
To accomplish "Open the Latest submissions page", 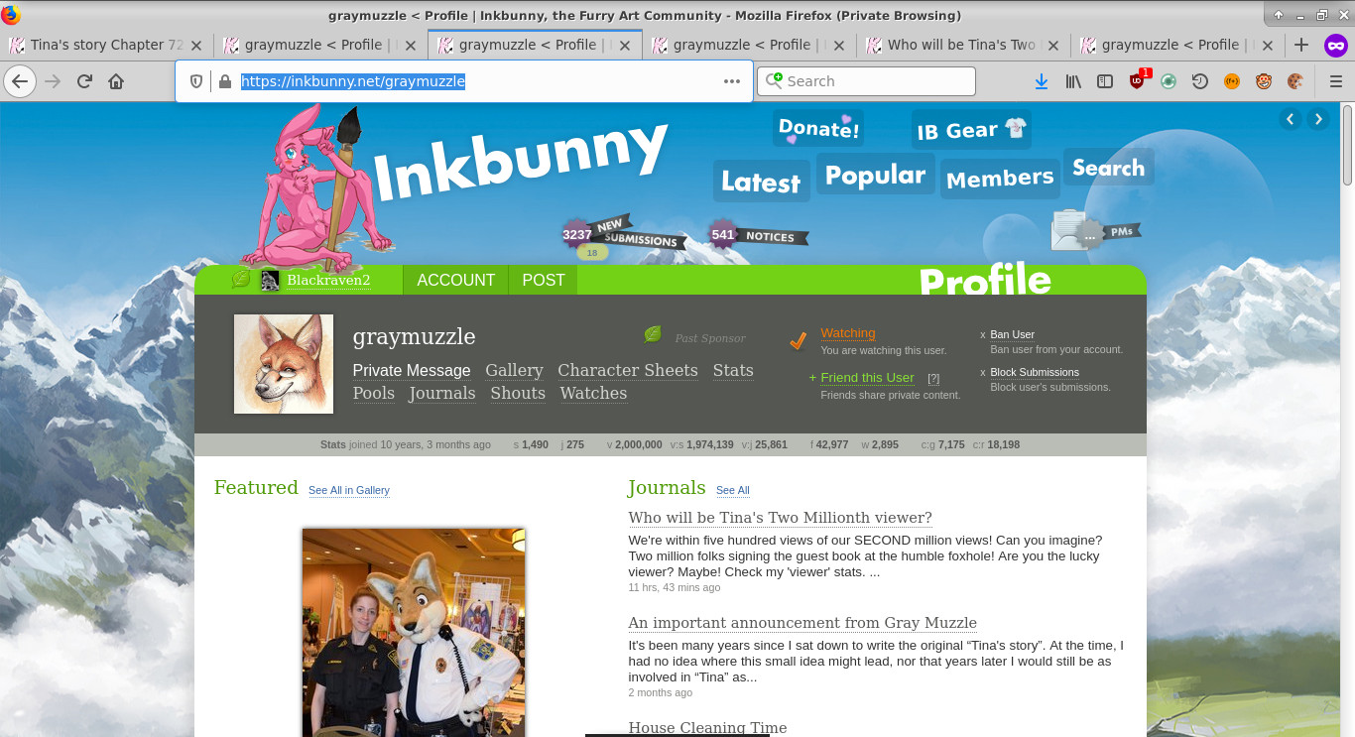I will coord(761,182).
